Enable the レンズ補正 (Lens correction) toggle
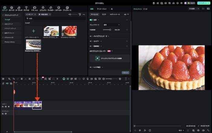212x133 pixels. [91, 67]
